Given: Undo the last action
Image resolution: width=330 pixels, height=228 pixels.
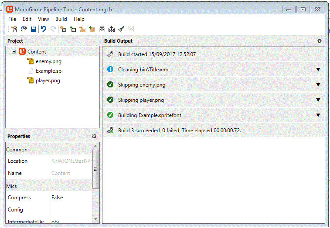Looking at the screenshot, I should [x=43, y=29].
